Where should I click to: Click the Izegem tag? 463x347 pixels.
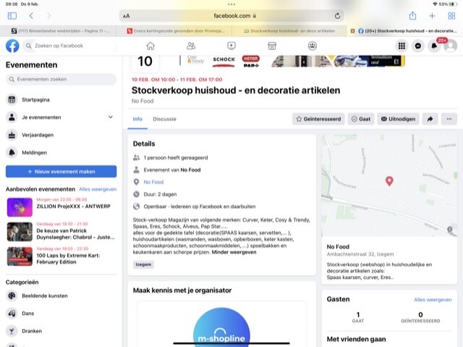143,264
